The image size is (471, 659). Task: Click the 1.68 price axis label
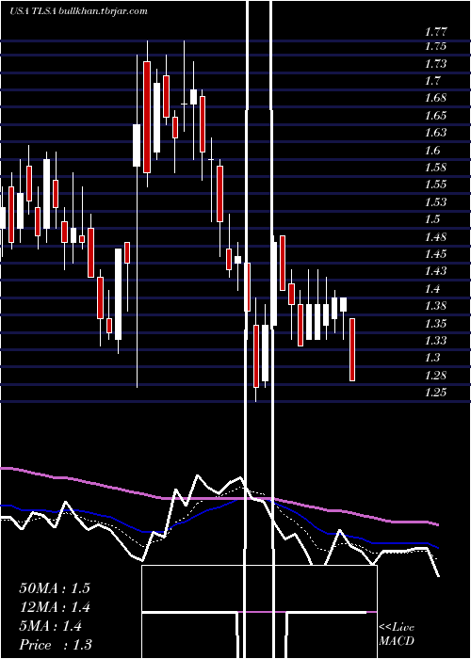(435, 98)
